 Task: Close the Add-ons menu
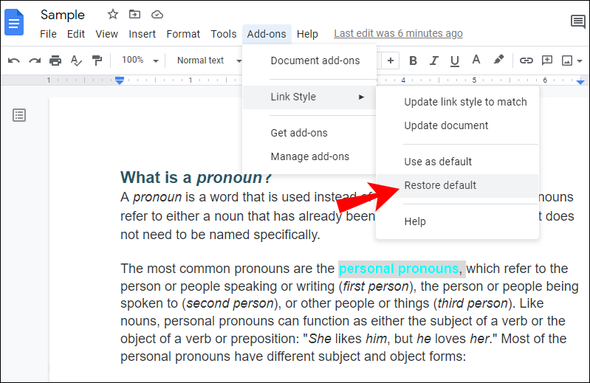tap(267, 34)
